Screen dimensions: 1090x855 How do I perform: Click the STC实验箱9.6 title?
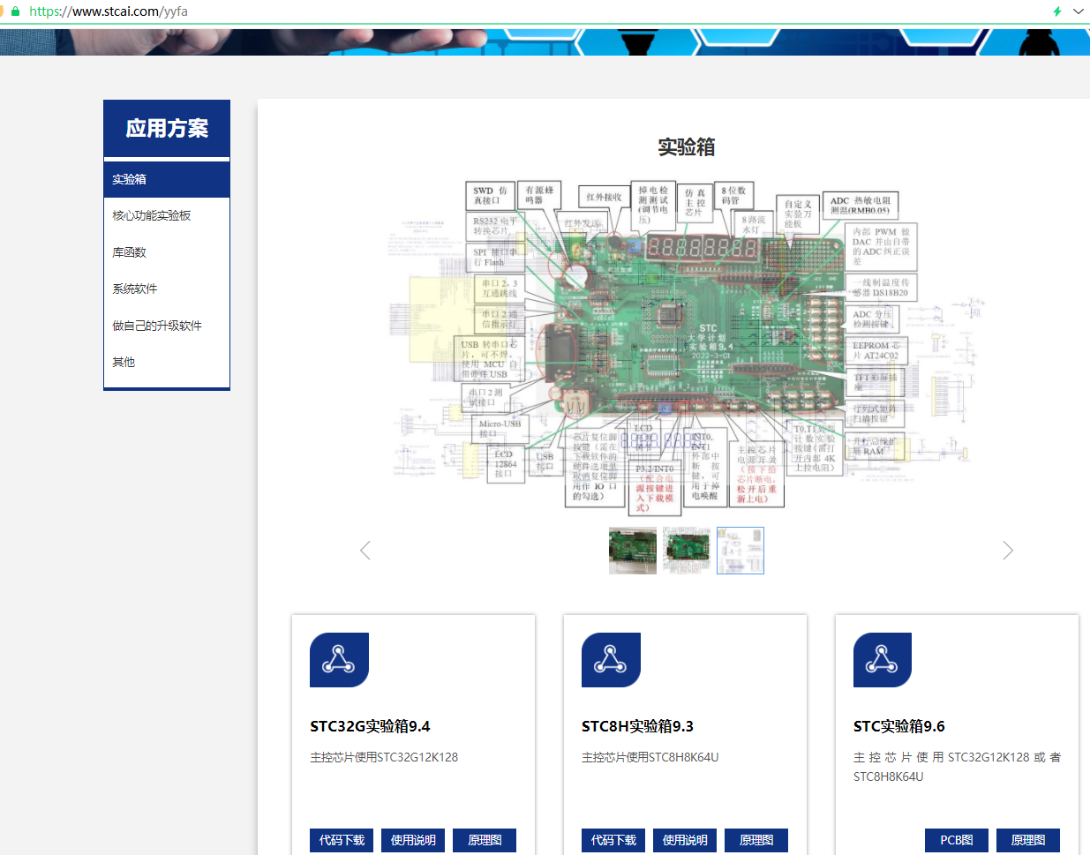point(898,726)
